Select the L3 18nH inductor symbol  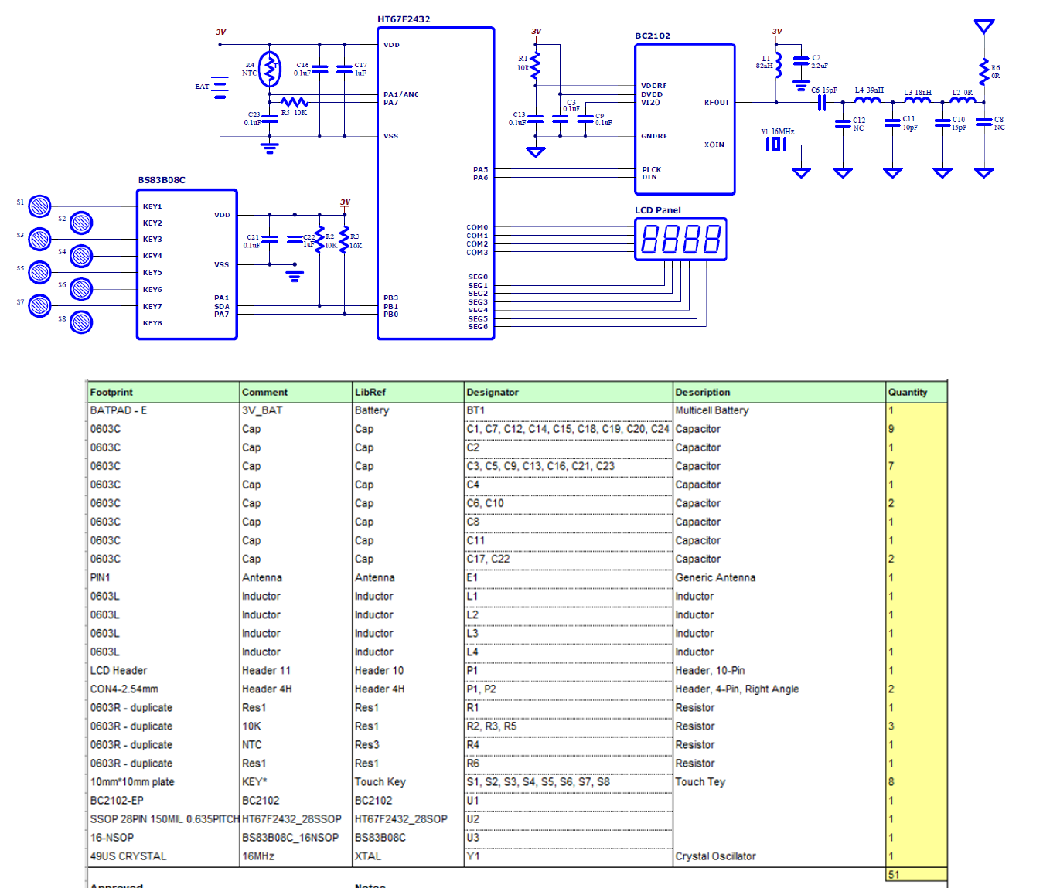tap(918, 99)
